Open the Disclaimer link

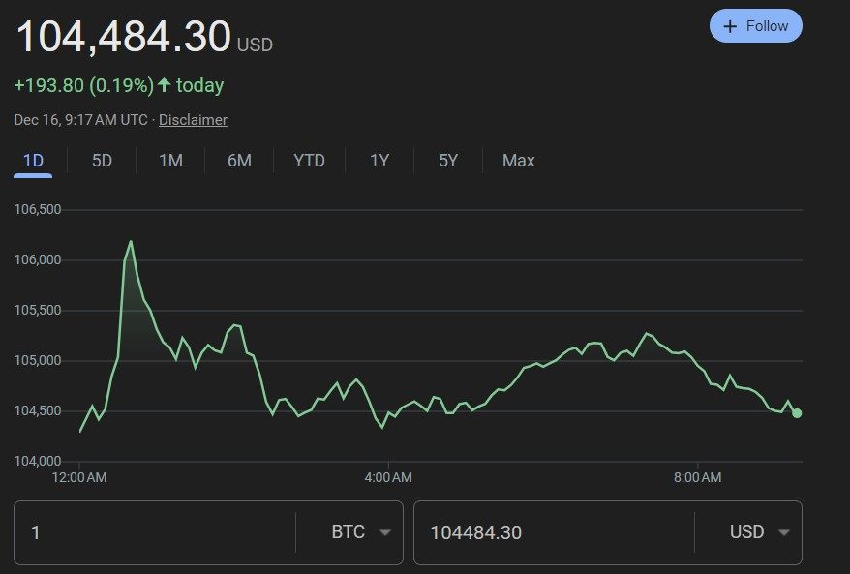[193, 120]
